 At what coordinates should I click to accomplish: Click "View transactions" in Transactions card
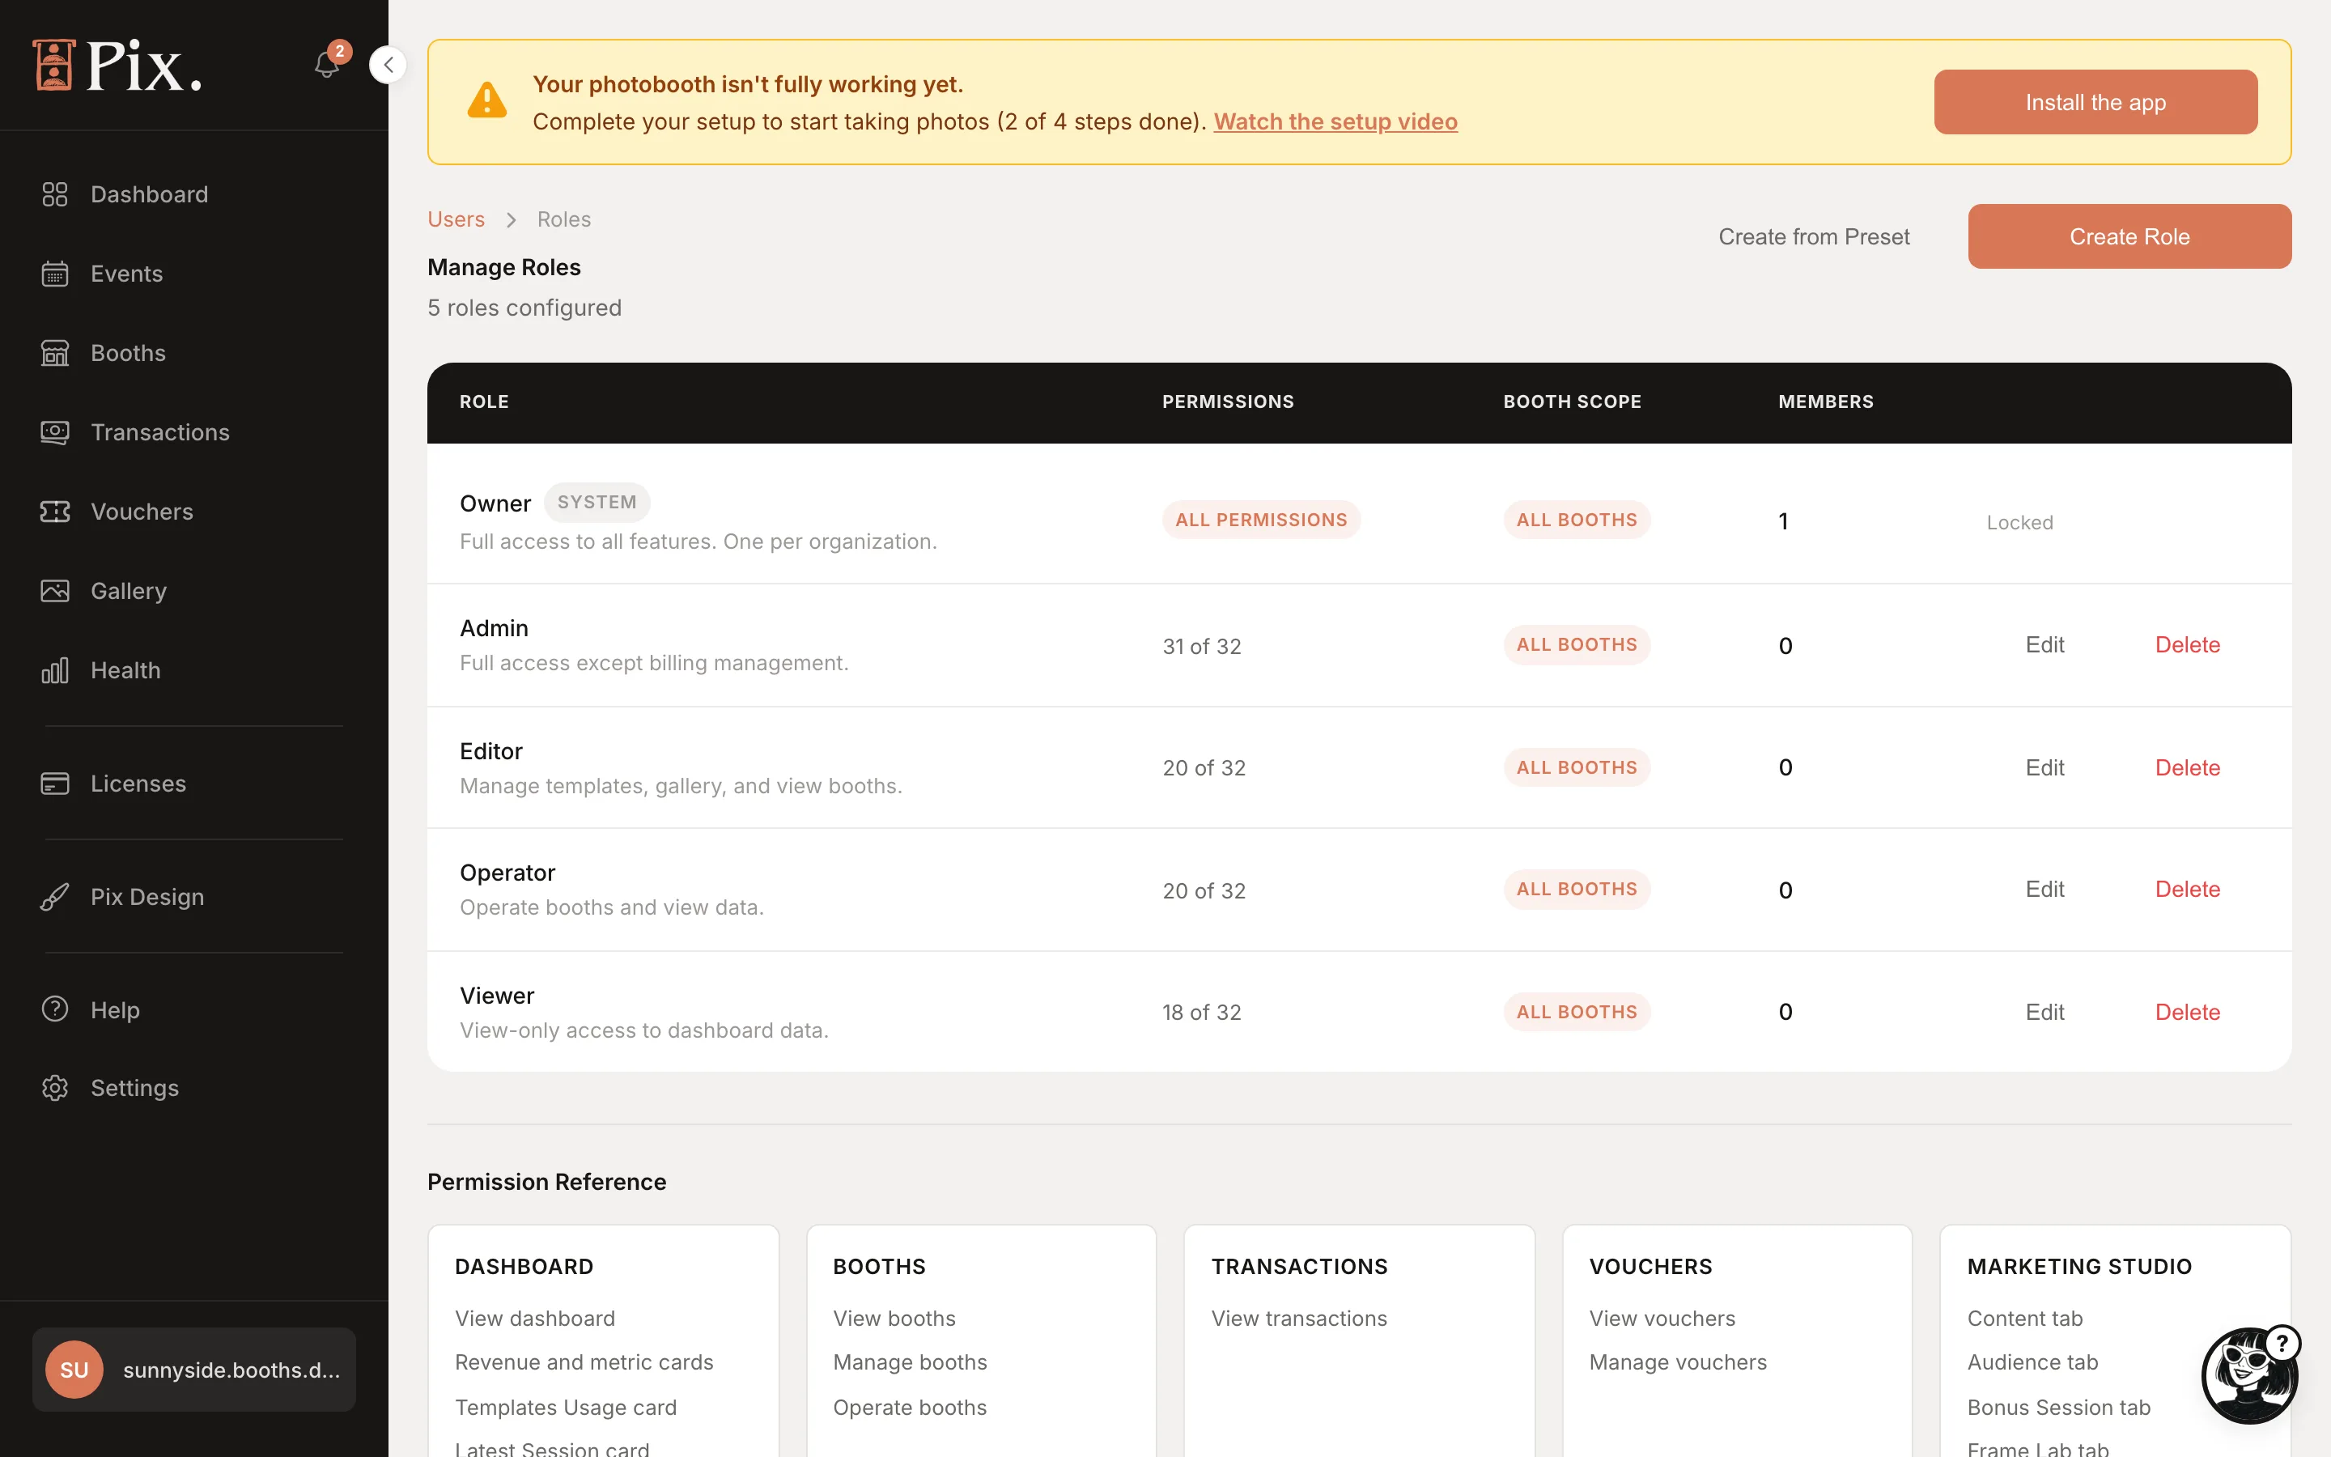[1298, 1319]
